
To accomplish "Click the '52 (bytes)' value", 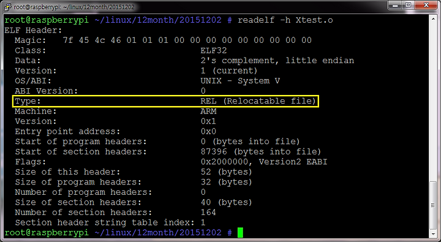I will tap(227, 172).
